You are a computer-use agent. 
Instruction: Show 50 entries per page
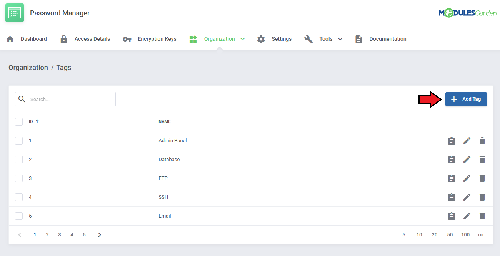click(x=450, y=235)
